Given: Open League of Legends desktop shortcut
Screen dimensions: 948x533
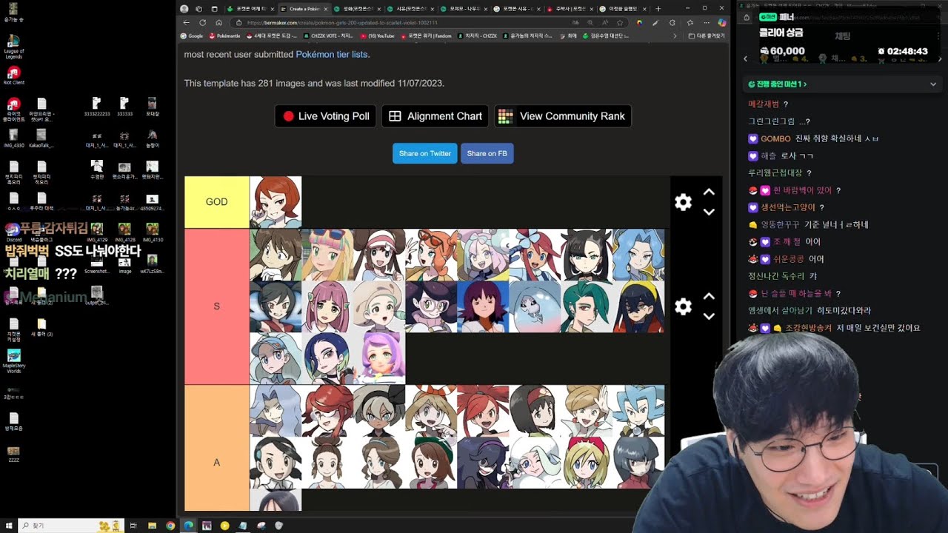Looking at the screenshot, I should [13, 46].
